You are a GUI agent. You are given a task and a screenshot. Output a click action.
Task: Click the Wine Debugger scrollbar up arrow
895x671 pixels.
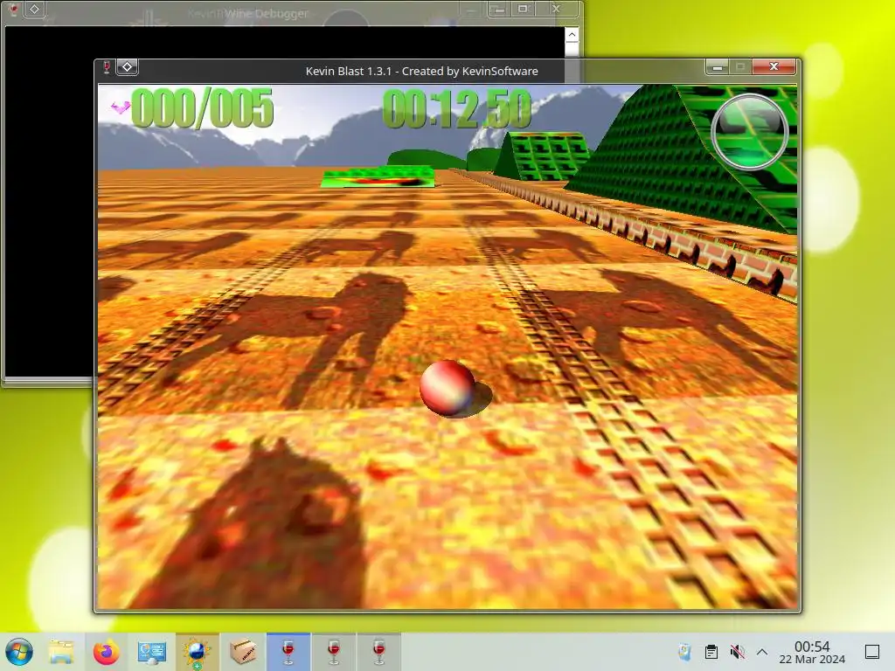coord(572,35)
